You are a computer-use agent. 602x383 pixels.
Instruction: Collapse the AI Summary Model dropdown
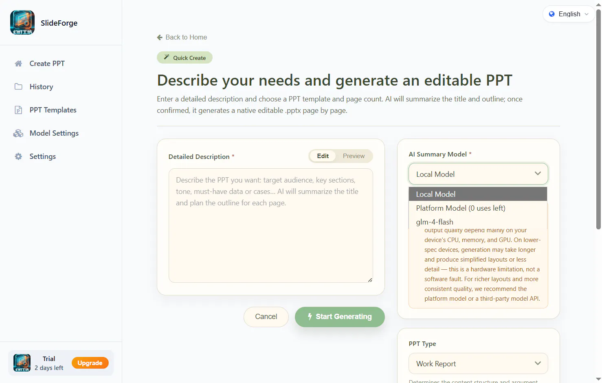pyautogui.click(x=478, y=174)
